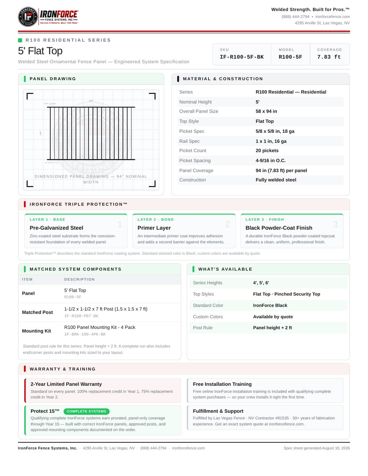The width and height of the screenshot is (368, 476).
Task: Click the Protect 15 heading
Action: (x=45, y=411)
